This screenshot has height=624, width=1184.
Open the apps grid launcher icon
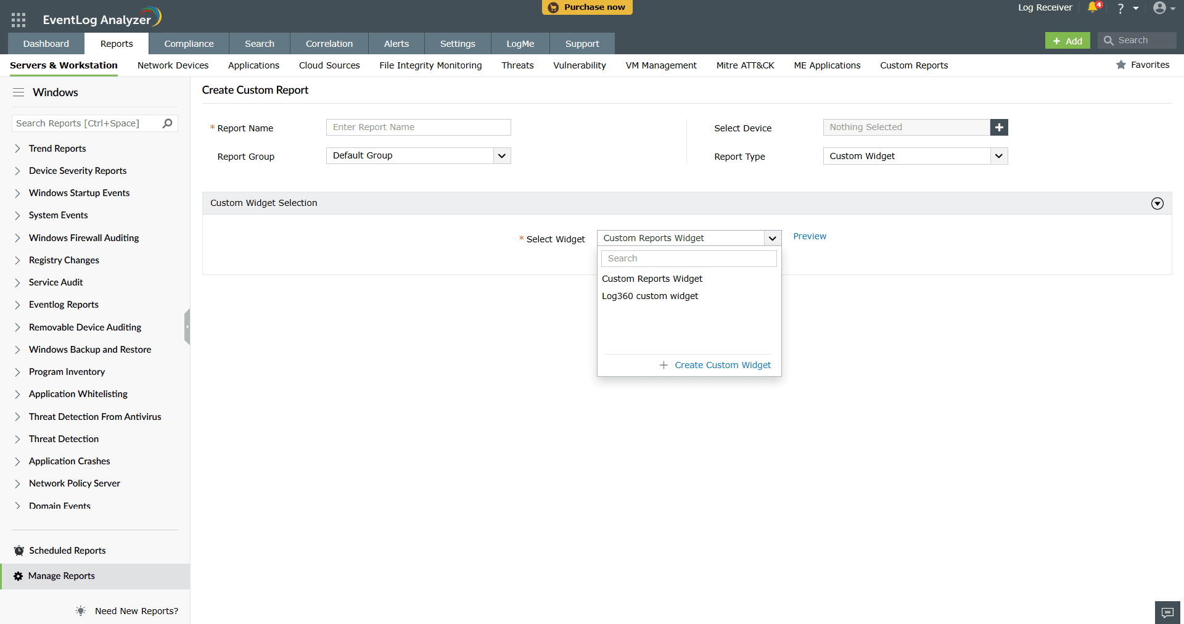coord(18,20)
